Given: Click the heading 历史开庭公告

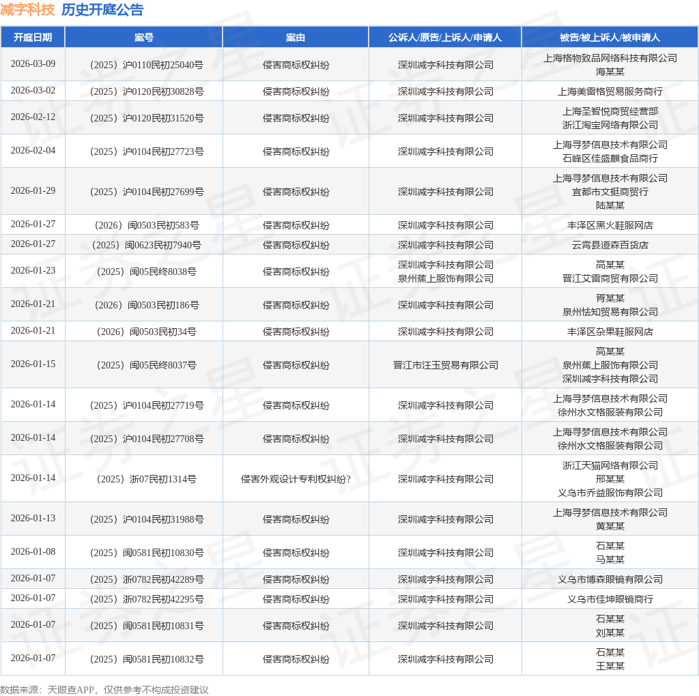Looking at the screenshot, I should 102,10.
